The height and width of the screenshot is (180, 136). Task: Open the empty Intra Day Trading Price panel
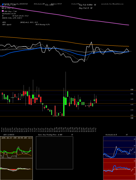coord(54,153)
